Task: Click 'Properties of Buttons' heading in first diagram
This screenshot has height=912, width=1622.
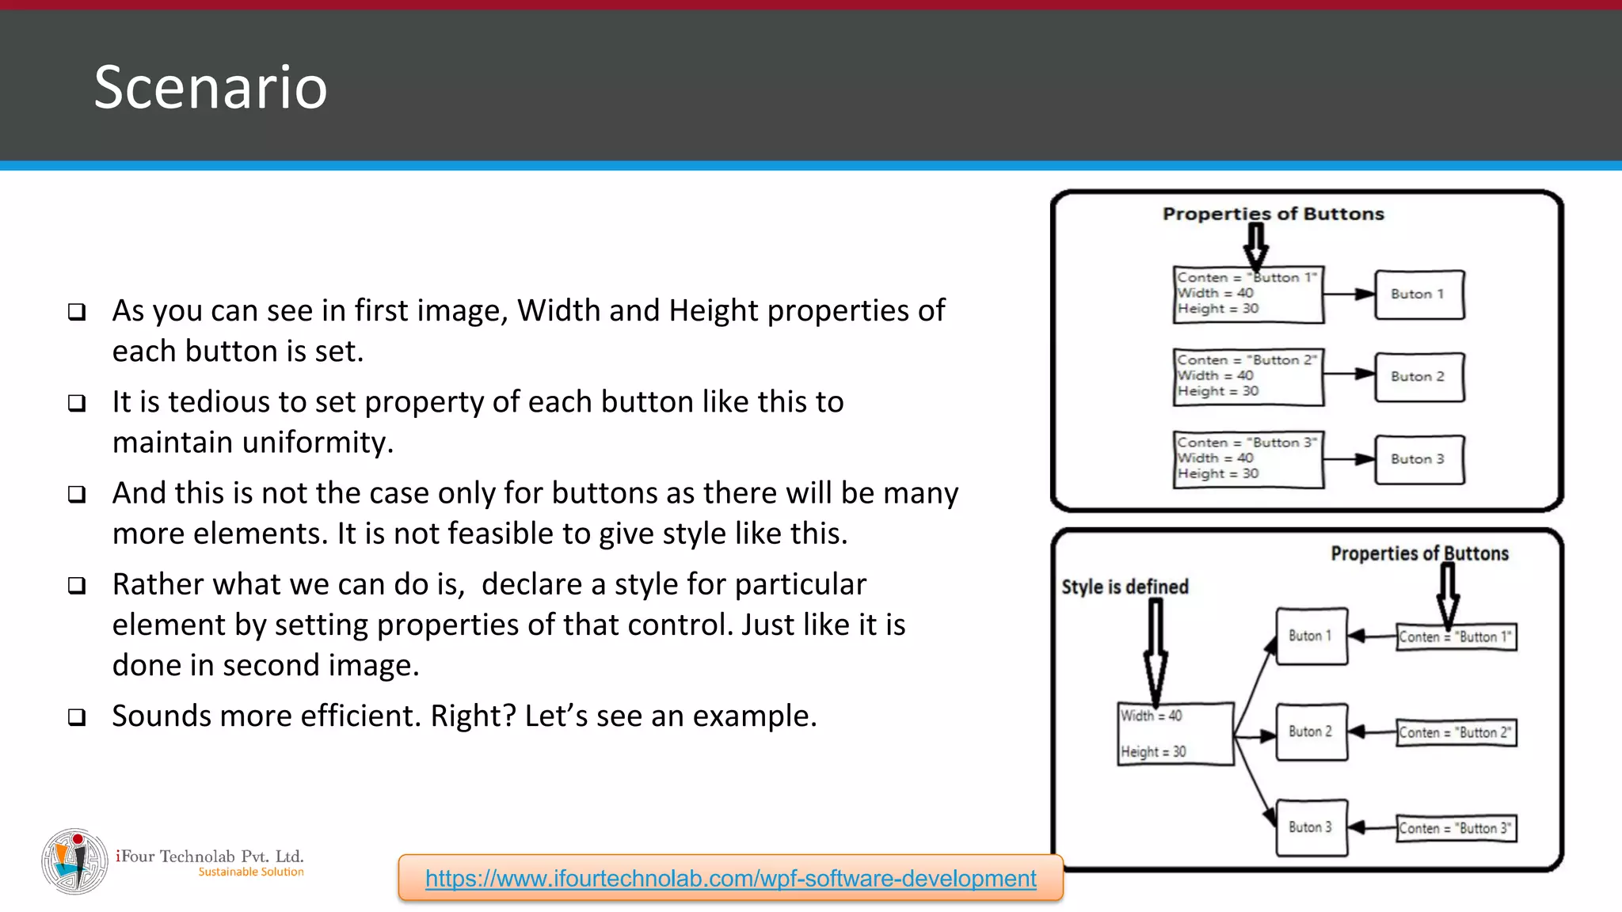Action: pyautogui.click(x=1273, y=214)
